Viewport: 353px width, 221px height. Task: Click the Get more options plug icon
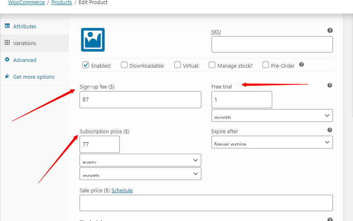click(x=7, y=76)
